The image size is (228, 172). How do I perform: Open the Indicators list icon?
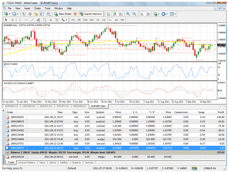click(x=155, y=14)
